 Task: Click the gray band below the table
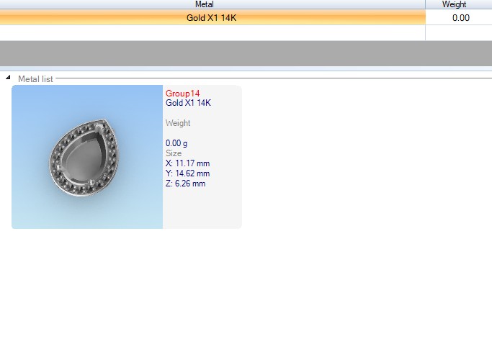click(x=246, y=53)
